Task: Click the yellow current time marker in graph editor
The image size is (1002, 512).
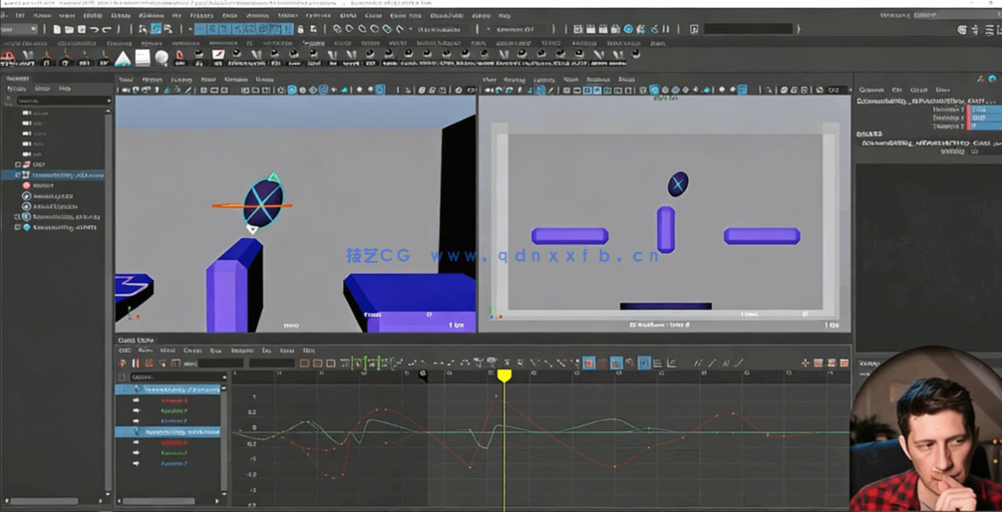Action: point(504,376)
